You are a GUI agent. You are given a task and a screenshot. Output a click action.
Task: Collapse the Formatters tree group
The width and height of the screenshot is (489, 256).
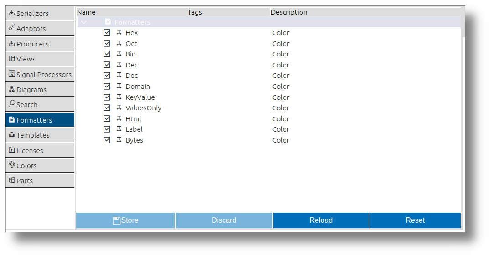(x=84, y=22)
